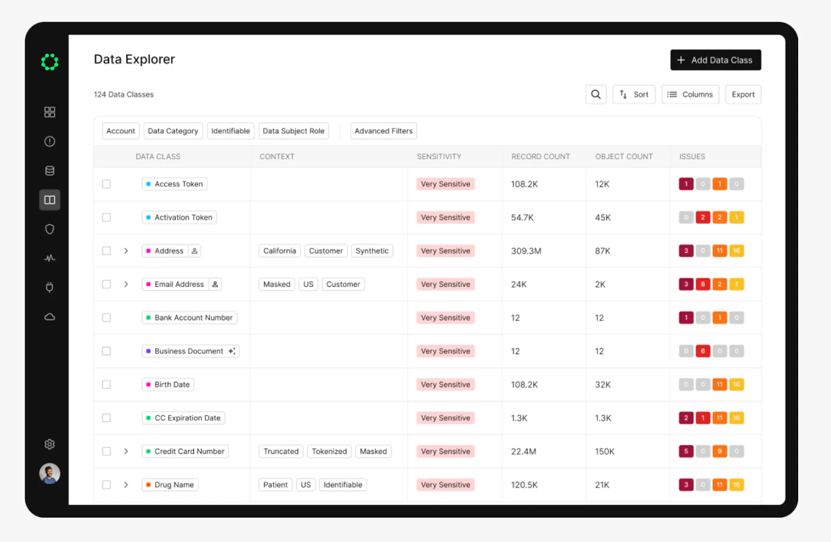Expand the Credit Card Number row

pos(126,451)
